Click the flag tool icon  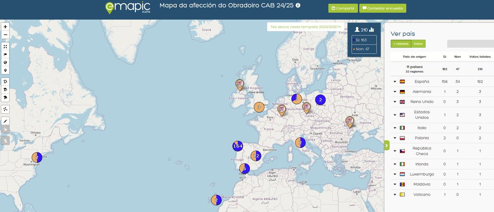5,54
